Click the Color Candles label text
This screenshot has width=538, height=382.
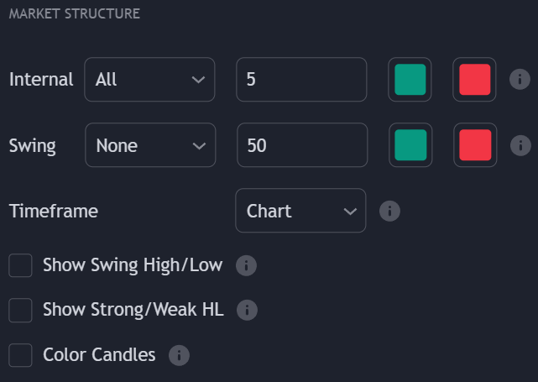[x=99, y=354]
